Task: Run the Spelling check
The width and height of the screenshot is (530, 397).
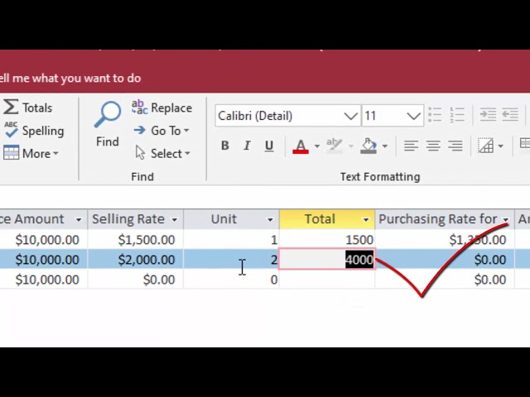Action: point(34,131)
